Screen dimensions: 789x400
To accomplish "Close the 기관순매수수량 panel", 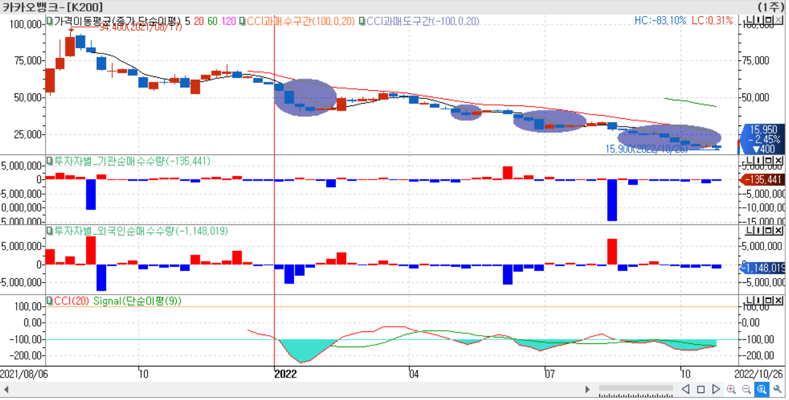I will pyautogui.click(x=778, y=160).
